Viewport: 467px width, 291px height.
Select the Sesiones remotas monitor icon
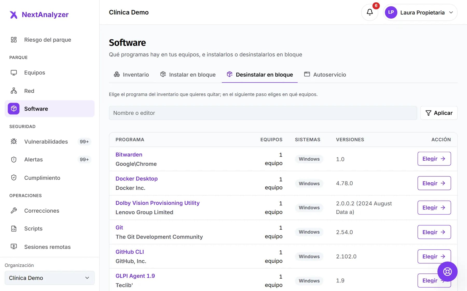click(x=14, y=247)
